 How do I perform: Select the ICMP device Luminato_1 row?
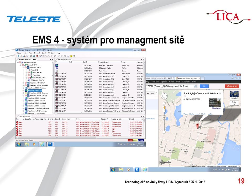pos(100,82)
